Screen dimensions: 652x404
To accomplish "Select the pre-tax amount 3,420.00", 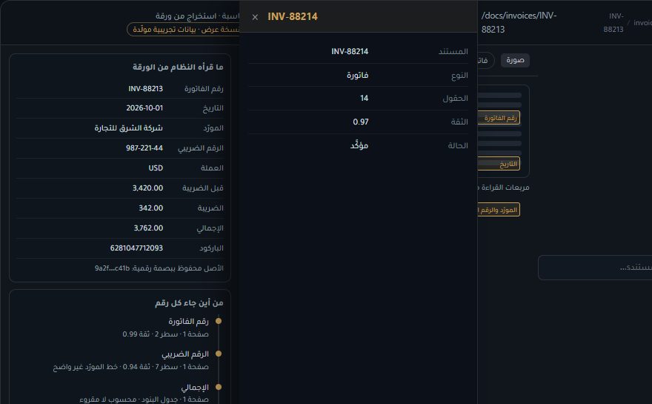I will tap(147, 188).
